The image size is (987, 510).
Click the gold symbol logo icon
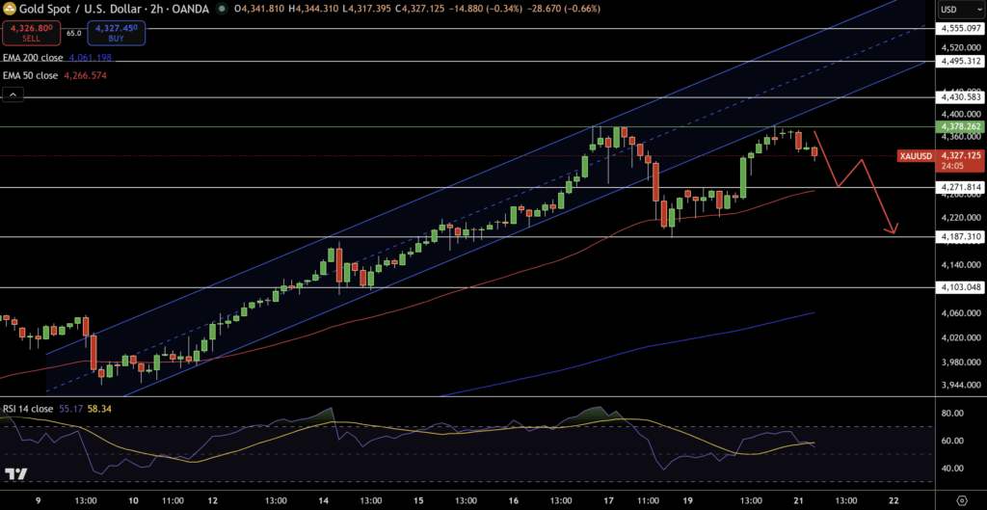pyautogui.click(x=10, y=9)
